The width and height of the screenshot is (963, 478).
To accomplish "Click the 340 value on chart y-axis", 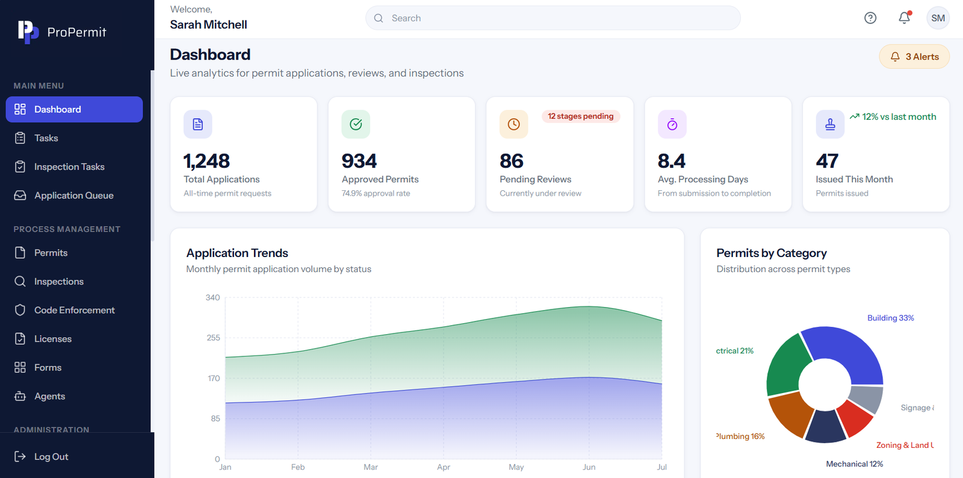I will point(212,297).
